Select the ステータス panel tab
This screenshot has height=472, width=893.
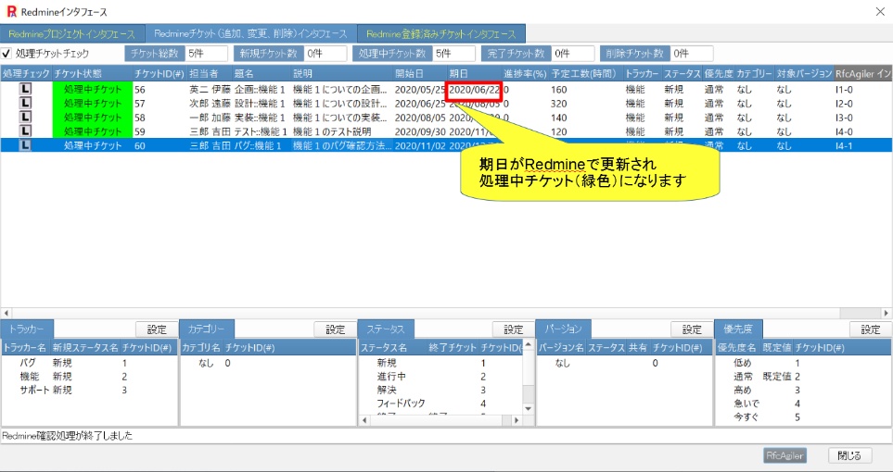coord(386,329)
